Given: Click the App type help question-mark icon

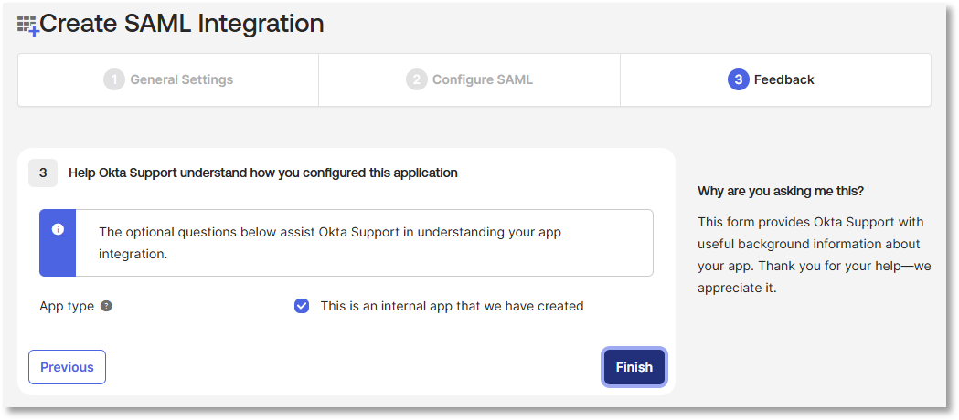Looking at the screenshot, I should tap(106, 306).
